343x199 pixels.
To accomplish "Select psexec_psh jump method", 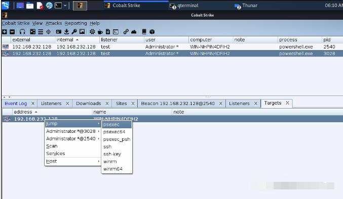I will [117, 139].
